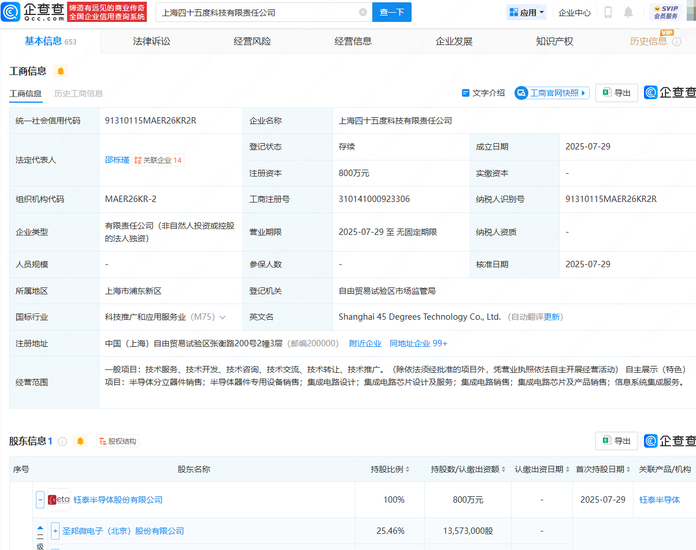This screenshot has height=550, width=696.
Task: Open 附近企业 link
Action: 365,343
